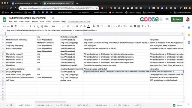Toggle Strikethrough formatting
The height and width of the screenshot is (108, 192).
point(85,26)
